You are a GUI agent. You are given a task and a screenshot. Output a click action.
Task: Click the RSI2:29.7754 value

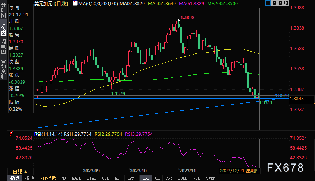pyautogui.click(x=108, y=134)
